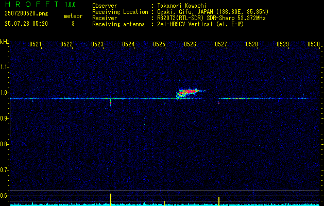324x206 pixels.
Task: Click the 0527 time axis label
Action: [221, 44]
